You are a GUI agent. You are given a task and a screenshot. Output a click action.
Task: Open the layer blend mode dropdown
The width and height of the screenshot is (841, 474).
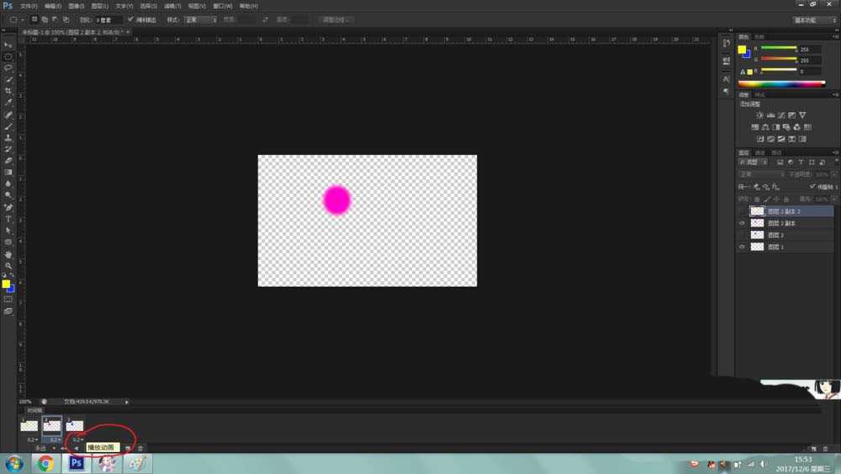click(761, 174)
